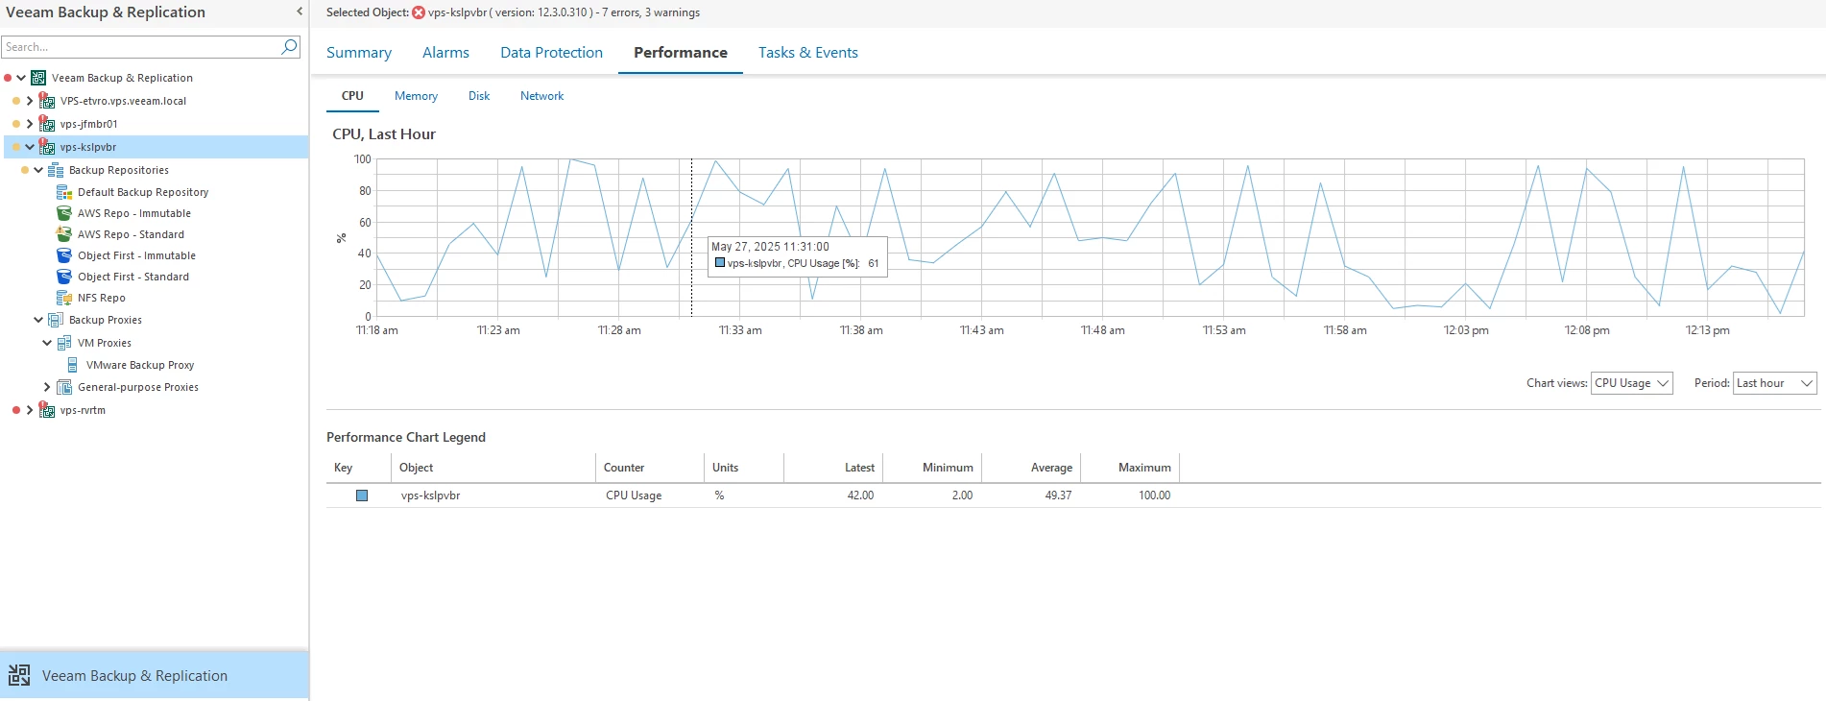Select Default Backup Repository tree item
Screen dimensions: 1826x701
[143, 192]
